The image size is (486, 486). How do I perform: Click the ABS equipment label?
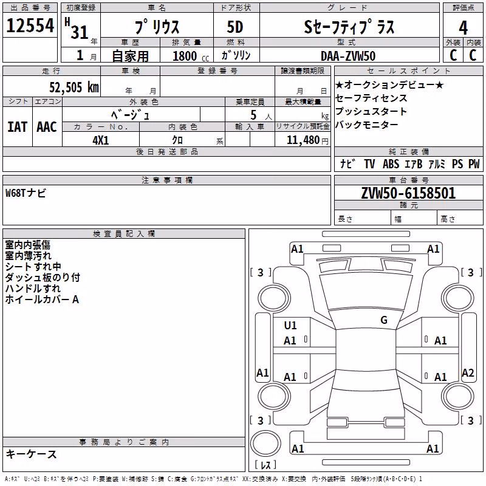click(391, 163)
